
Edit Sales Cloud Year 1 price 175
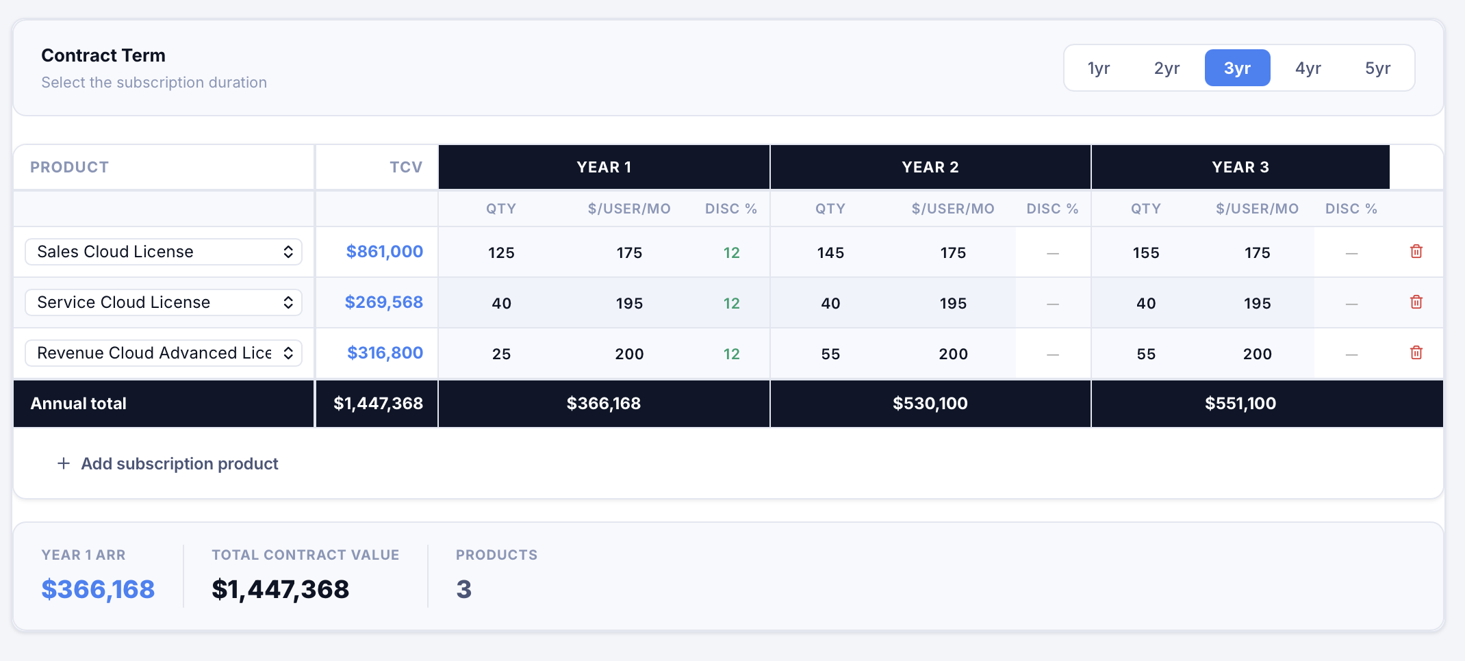[x=629, y=252]
